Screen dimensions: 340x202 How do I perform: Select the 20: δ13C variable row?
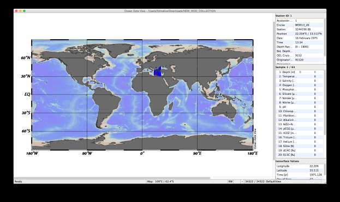coord(300,155)
